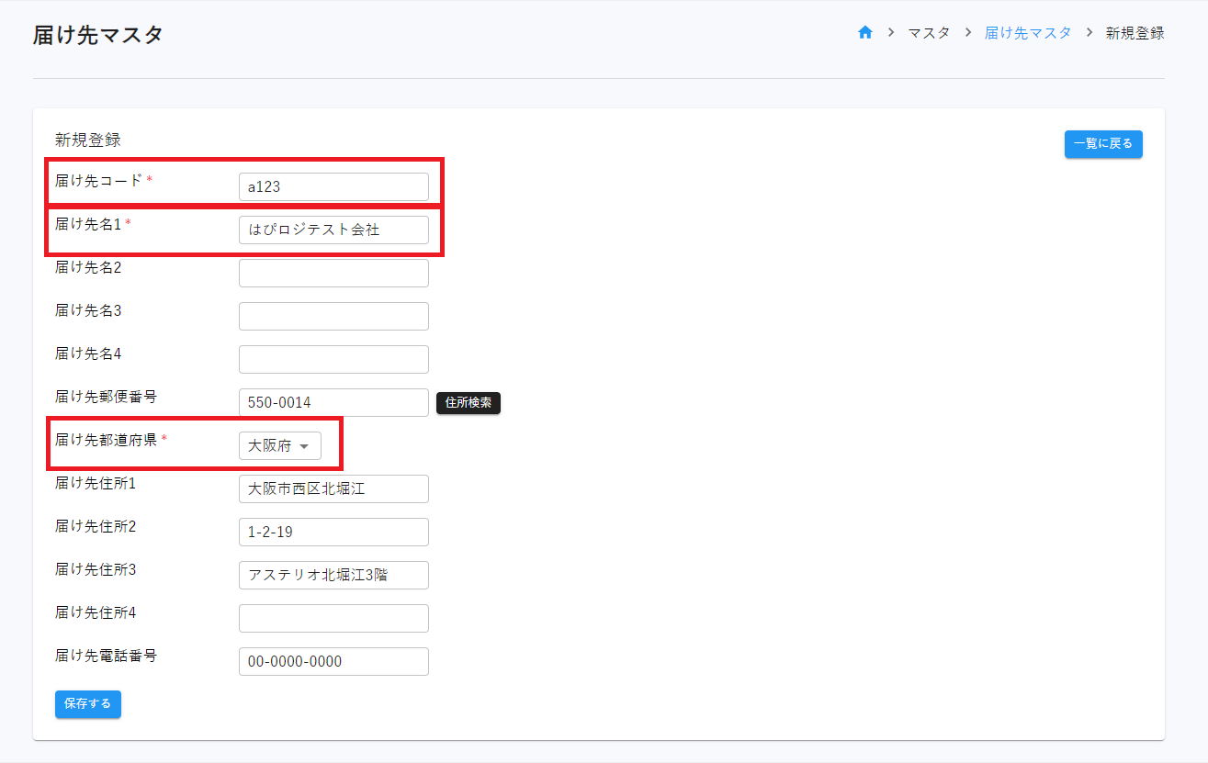1208x763 pixels.
Task: Click the empty 届け先住所4 field
Action: click(x=333, y=618)
